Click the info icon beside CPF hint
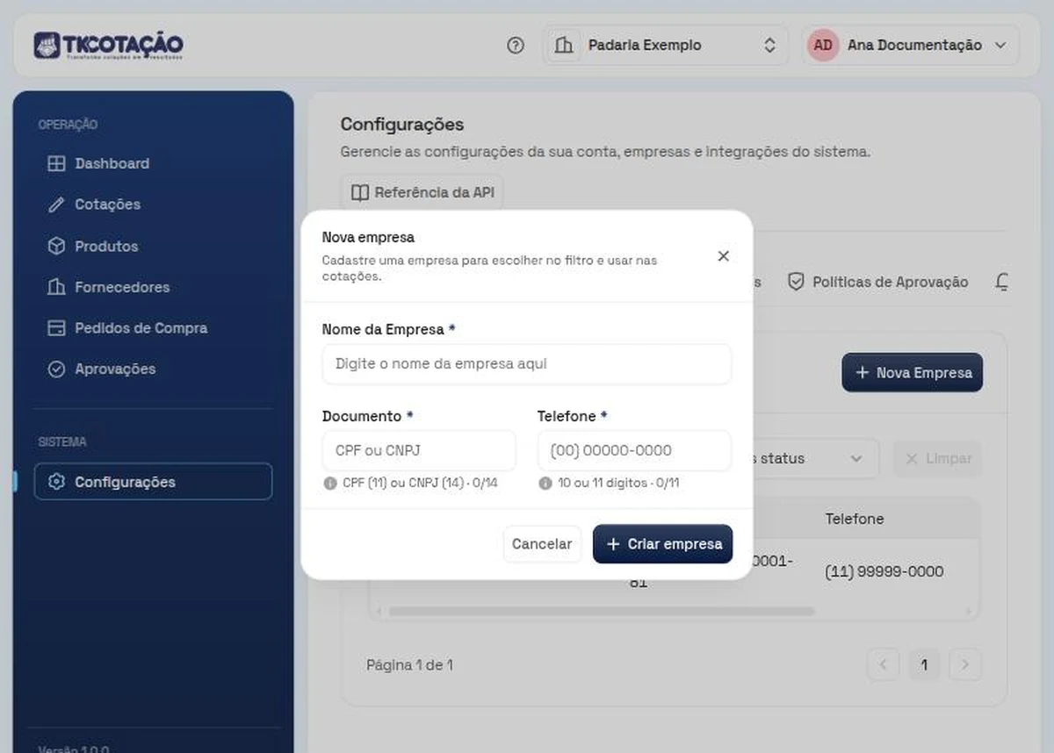The width and height of the screenshot is (1054, 753). pyautogui.click(x=330, y=483)
